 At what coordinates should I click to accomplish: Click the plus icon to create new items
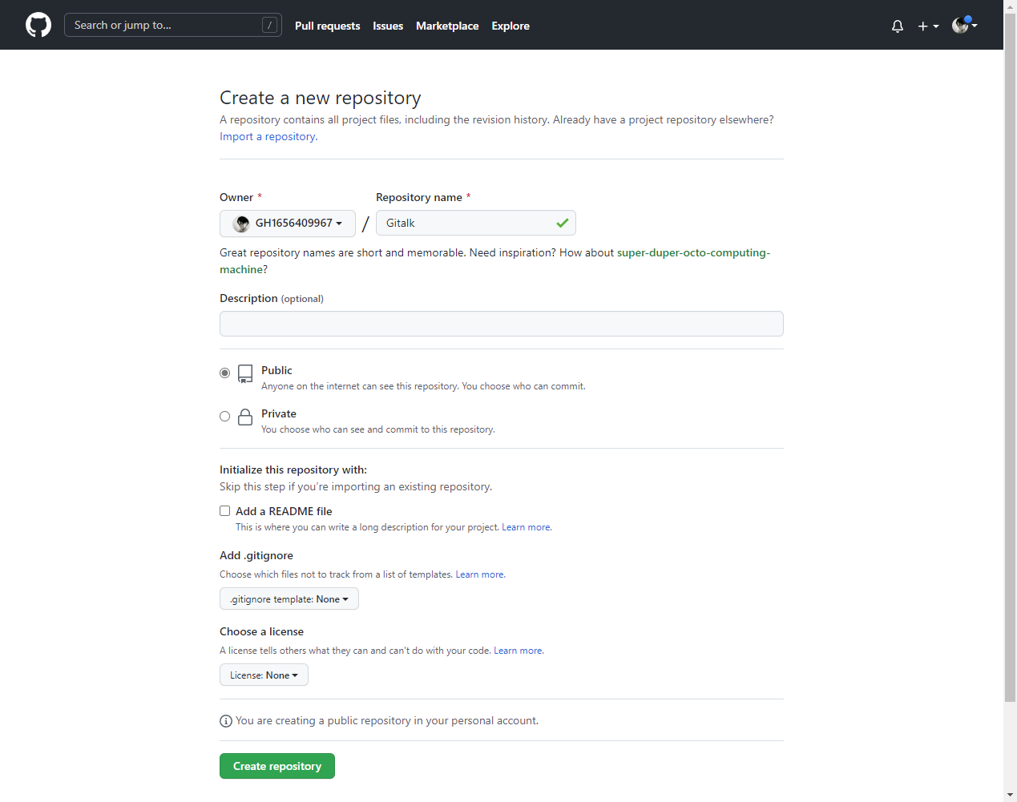click(x=922, y=26)
